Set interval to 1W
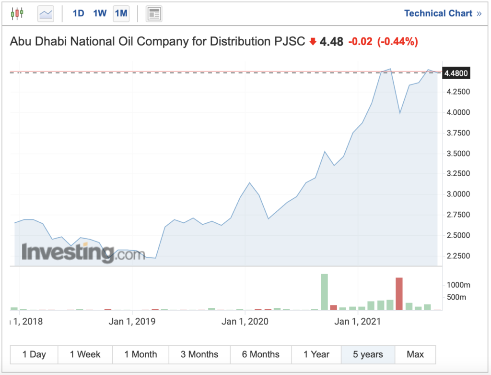Viewport: 491px width, 375px height. (100, 13)
